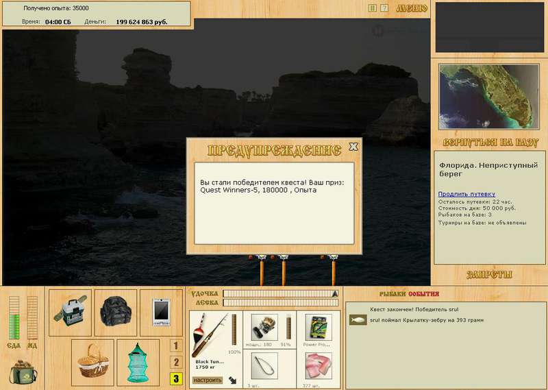Viewport: 548px width, 390px height.
Task: Click the Настроить button
Action: pyautogui.click(x=208, y=380)
